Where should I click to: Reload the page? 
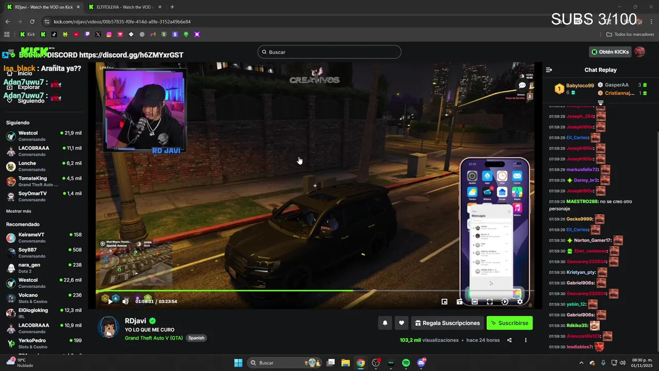click(x=32, y=22)
